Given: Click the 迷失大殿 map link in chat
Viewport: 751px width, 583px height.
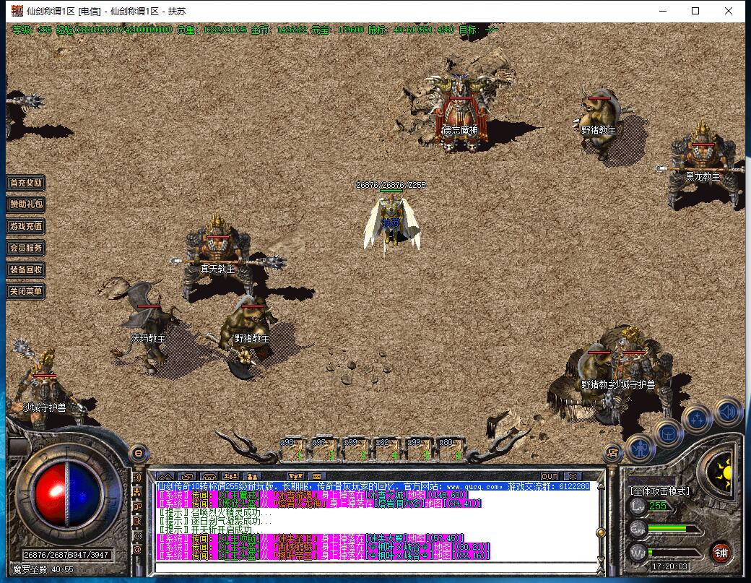Looking at the screenshot, I should click(385, 538).
